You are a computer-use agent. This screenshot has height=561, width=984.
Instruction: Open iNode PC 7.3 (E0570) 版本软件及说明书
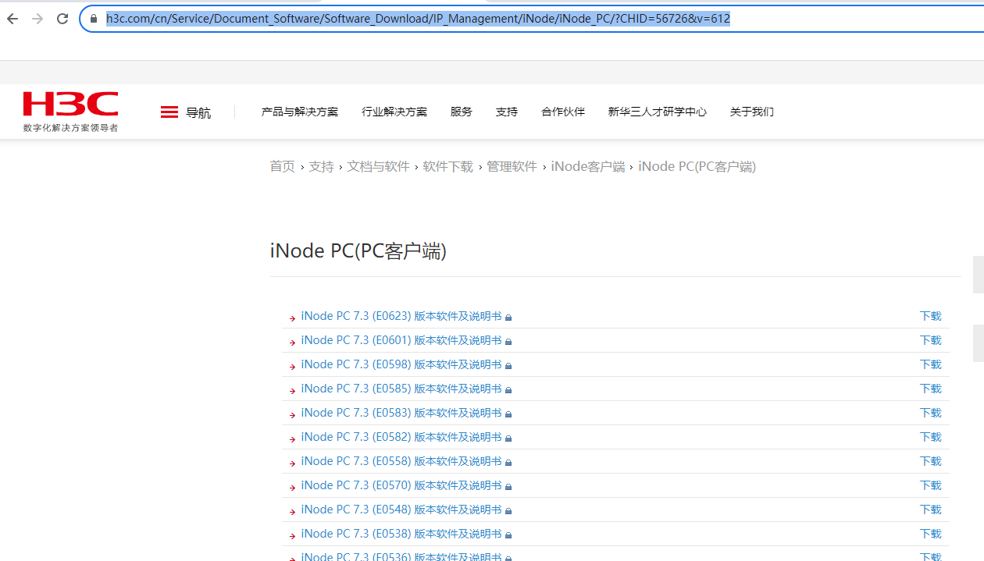point(401,485)
